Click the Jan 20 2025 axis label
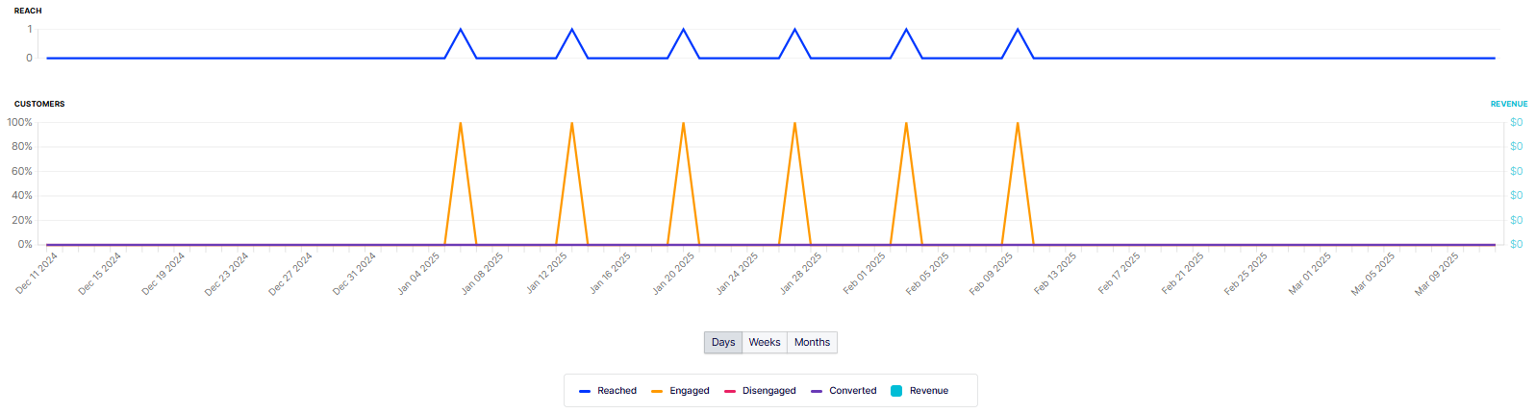This screenshot has height=413, width=1536. tap(673, 273)
